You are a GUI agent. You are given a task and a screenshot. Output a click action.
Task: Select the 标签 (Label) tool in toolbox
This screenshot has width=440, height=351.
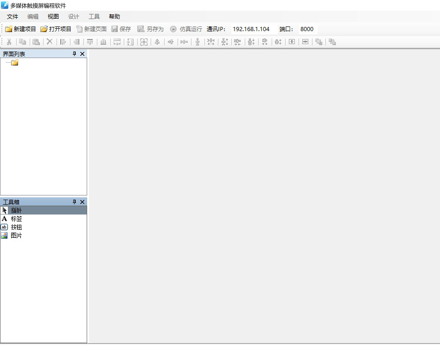(16, 219)
